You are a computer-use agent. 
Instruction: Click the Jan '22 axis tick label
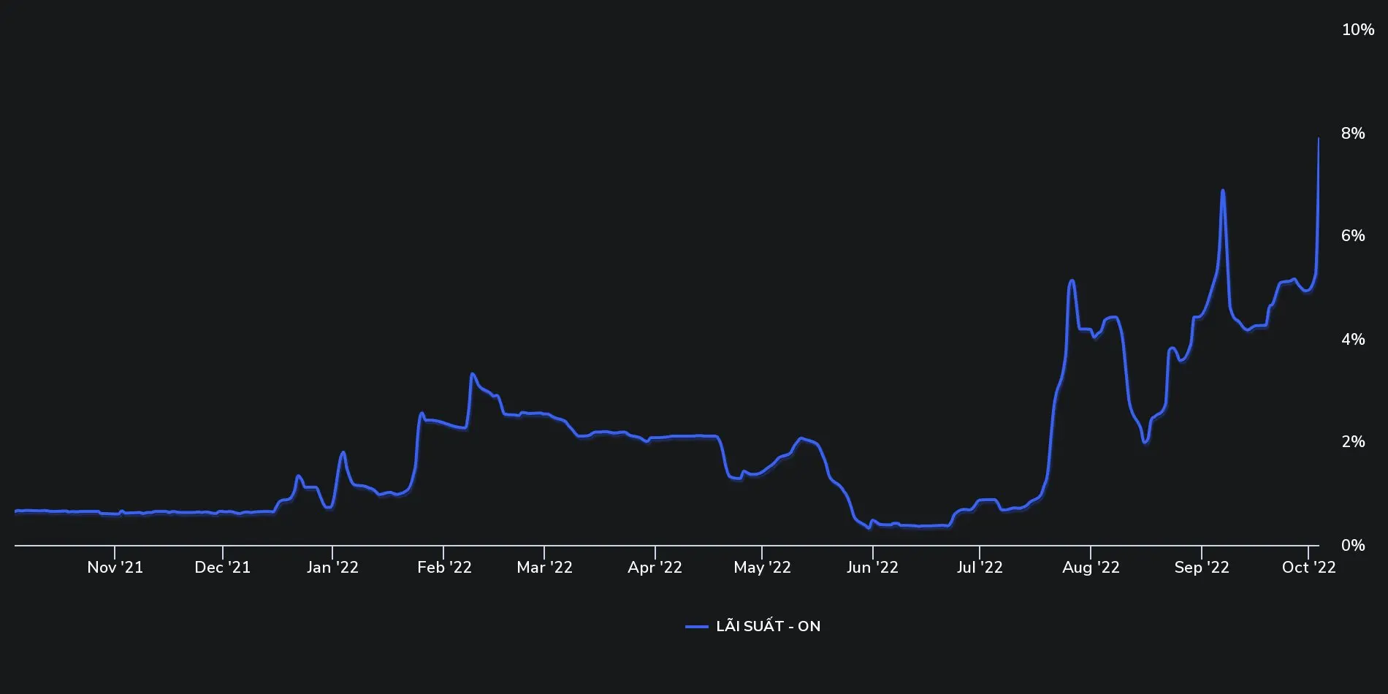pos(332,568)
